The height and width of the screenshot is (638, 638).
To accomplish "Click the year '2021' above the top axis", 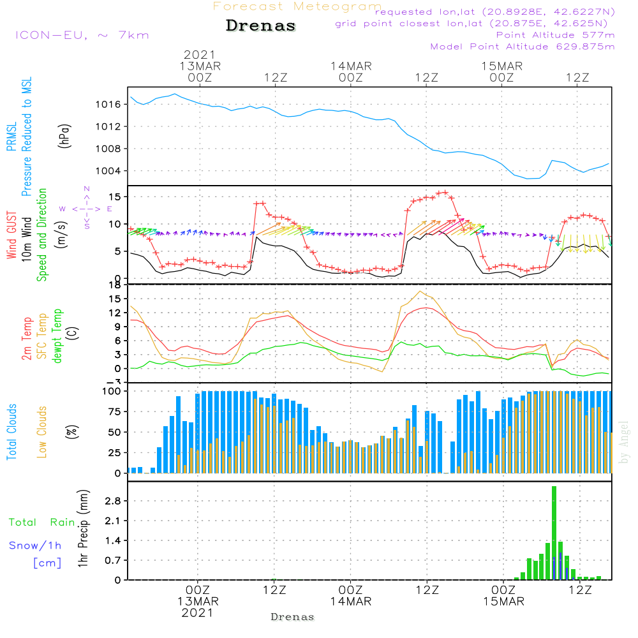I will coord(199,54).
